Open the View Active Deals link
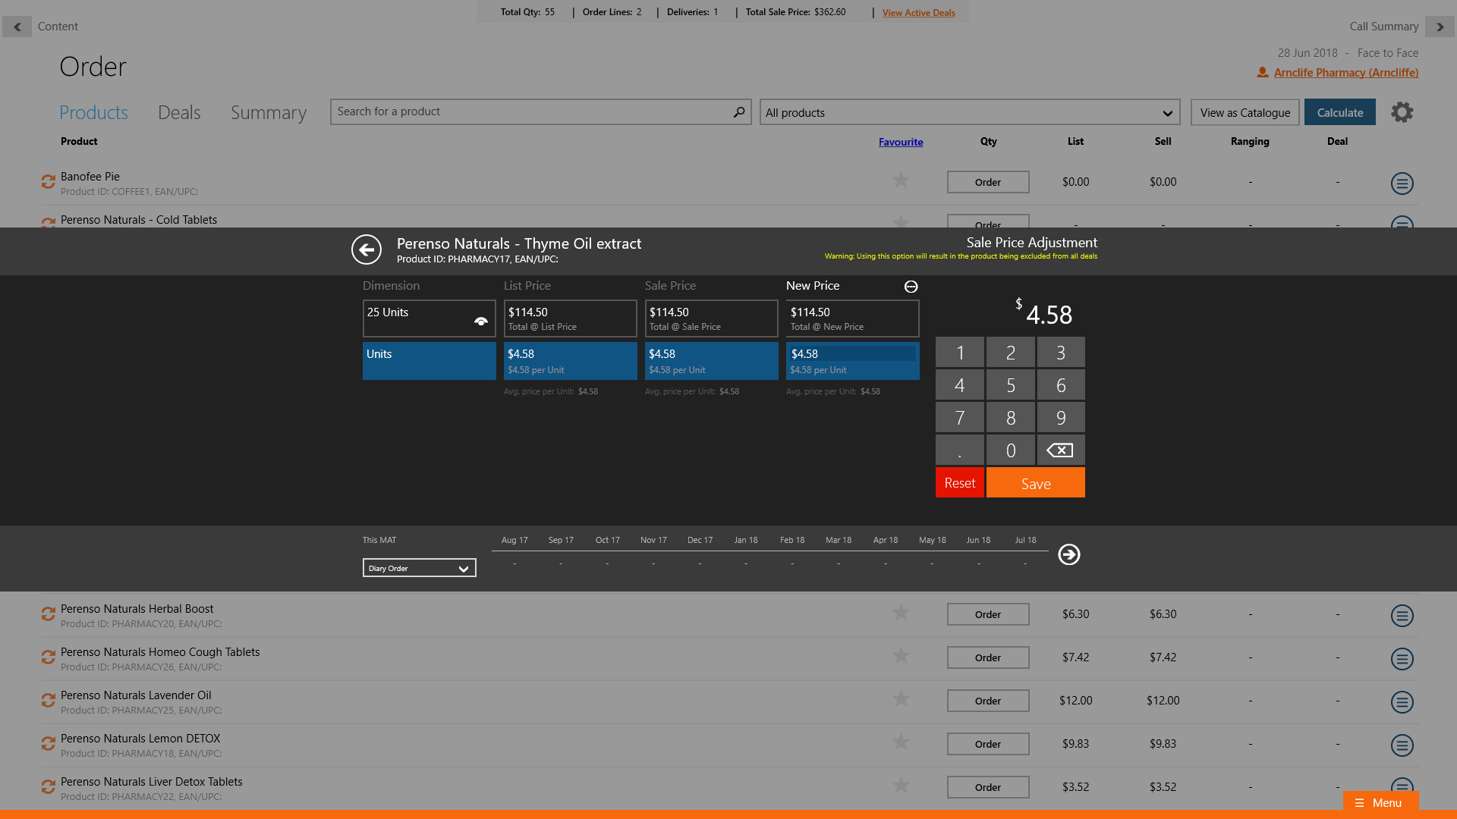The image size is (1457, 819). tap(918, 13)
